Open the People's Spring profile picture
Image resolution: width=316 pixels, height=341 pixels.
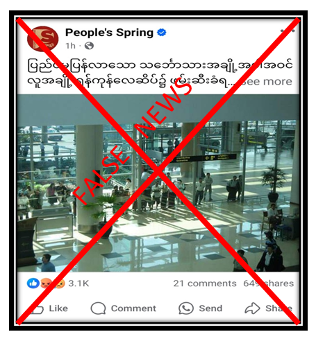click(43, 39)
